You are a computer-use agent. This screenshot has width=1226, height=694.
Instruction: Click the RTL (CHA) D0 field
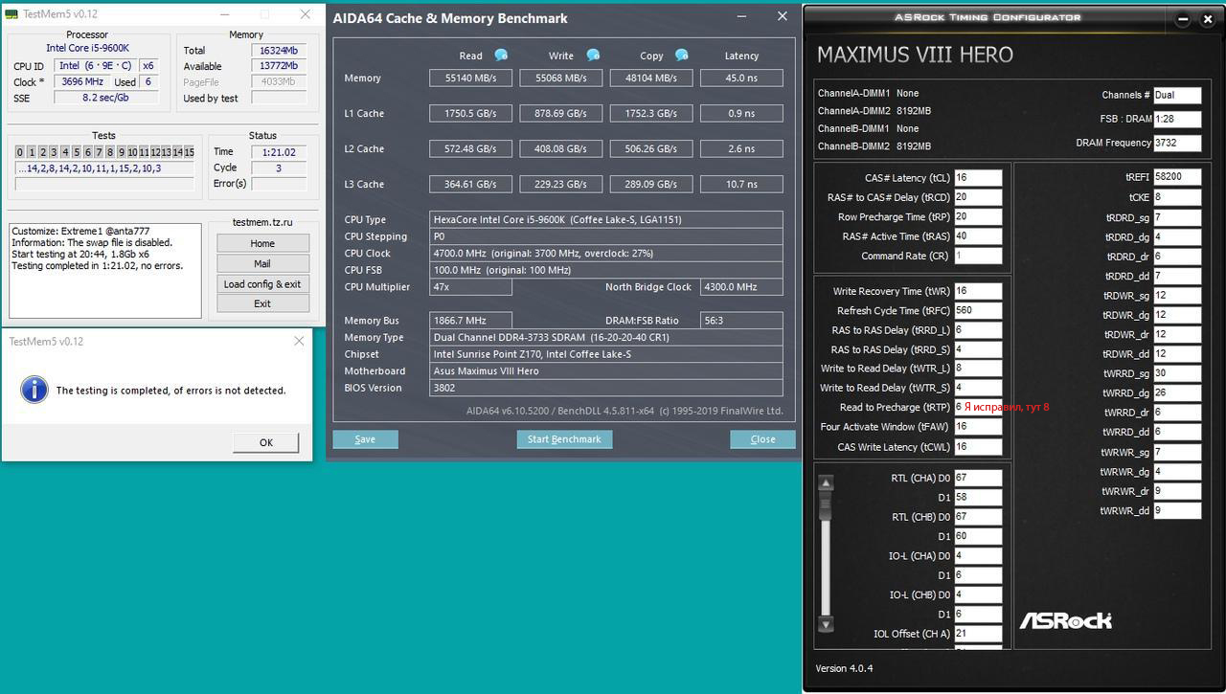point(978,478)
